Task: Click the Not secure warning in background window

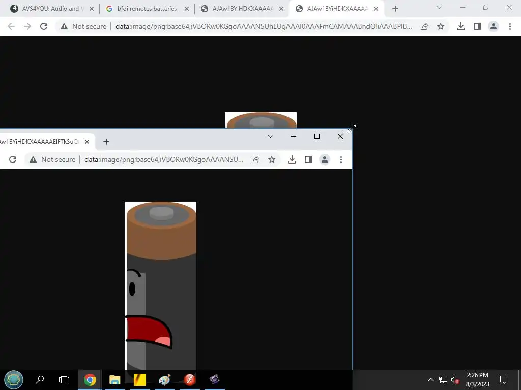Action: 83,26
